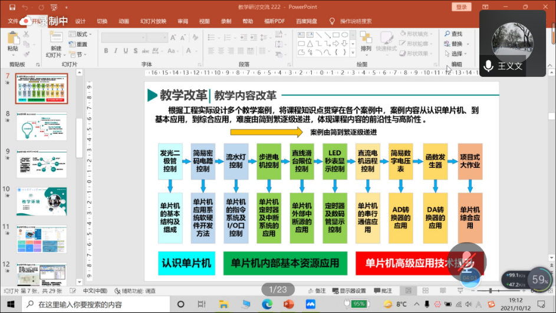Click the Replace (替换) tool
This screenshot has width=556, height=313.
click(x=453, y=44)
